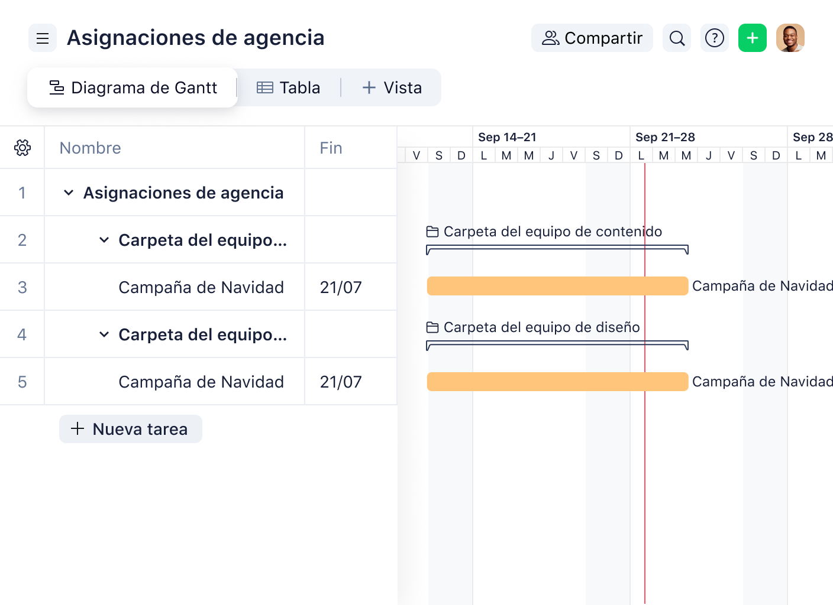Collapse the content team folder chevron
The height and width of the screenshot is (605, 833).
pos(104,240)
